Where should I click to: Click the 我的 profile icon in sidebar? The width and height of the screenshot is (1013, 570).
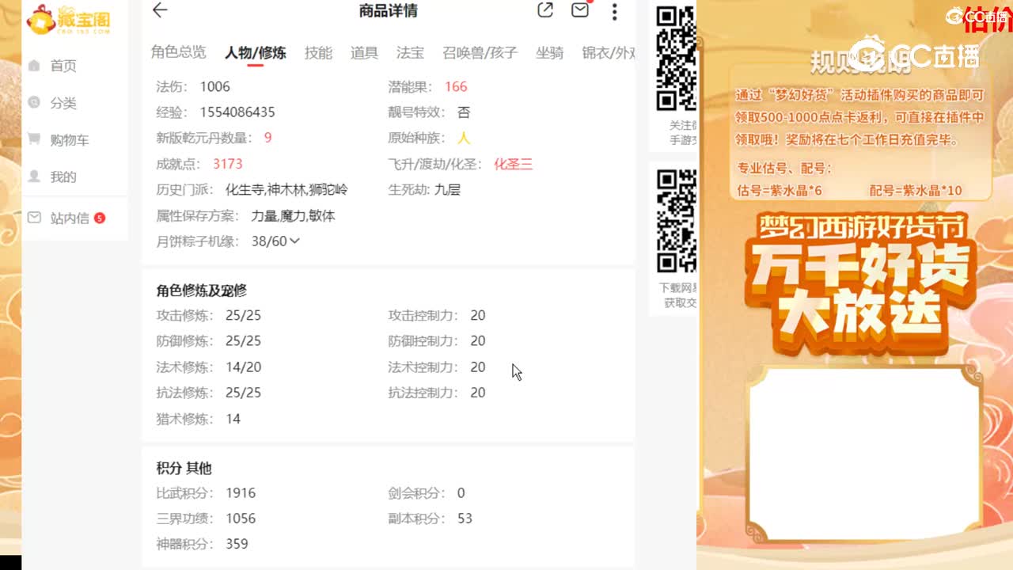click(34, 177)
